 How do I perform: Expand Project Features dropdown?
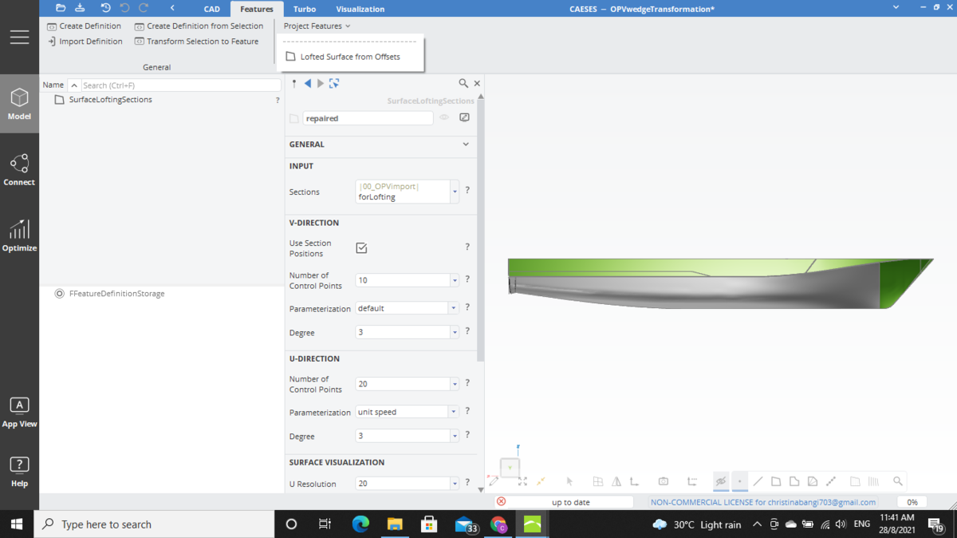pyautogui.click(x=317, y=26)
